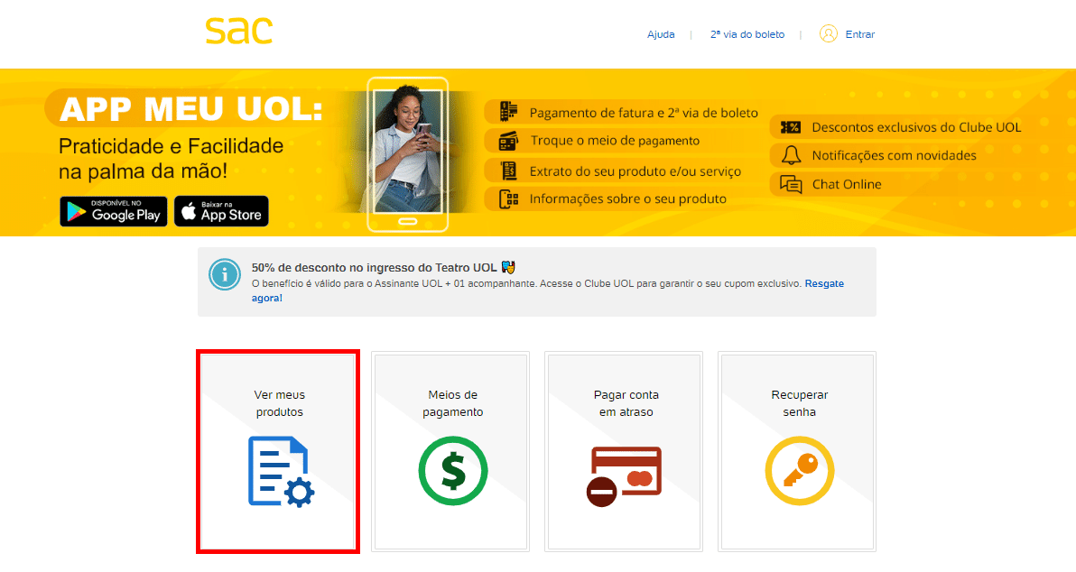Open the Meios de pagamento card
1076x572 pixels.
450,451
